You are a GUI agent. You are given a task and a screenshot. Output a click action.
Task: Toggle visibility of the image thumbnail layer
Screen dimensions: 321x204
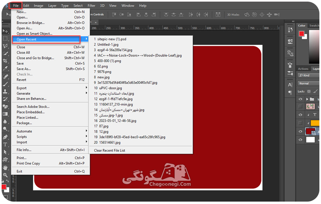coord(300,106)
